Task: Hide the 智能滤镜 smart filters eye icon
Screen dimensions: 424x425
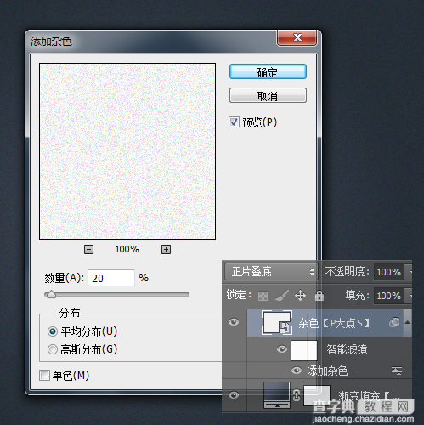Action: tap(282, 349)
